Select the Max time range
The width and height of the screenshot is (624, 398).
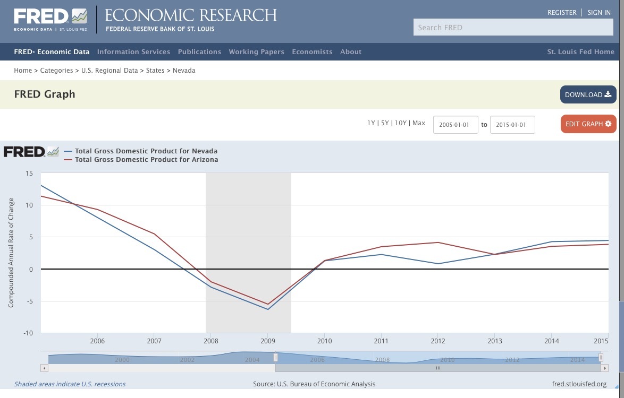419,123
